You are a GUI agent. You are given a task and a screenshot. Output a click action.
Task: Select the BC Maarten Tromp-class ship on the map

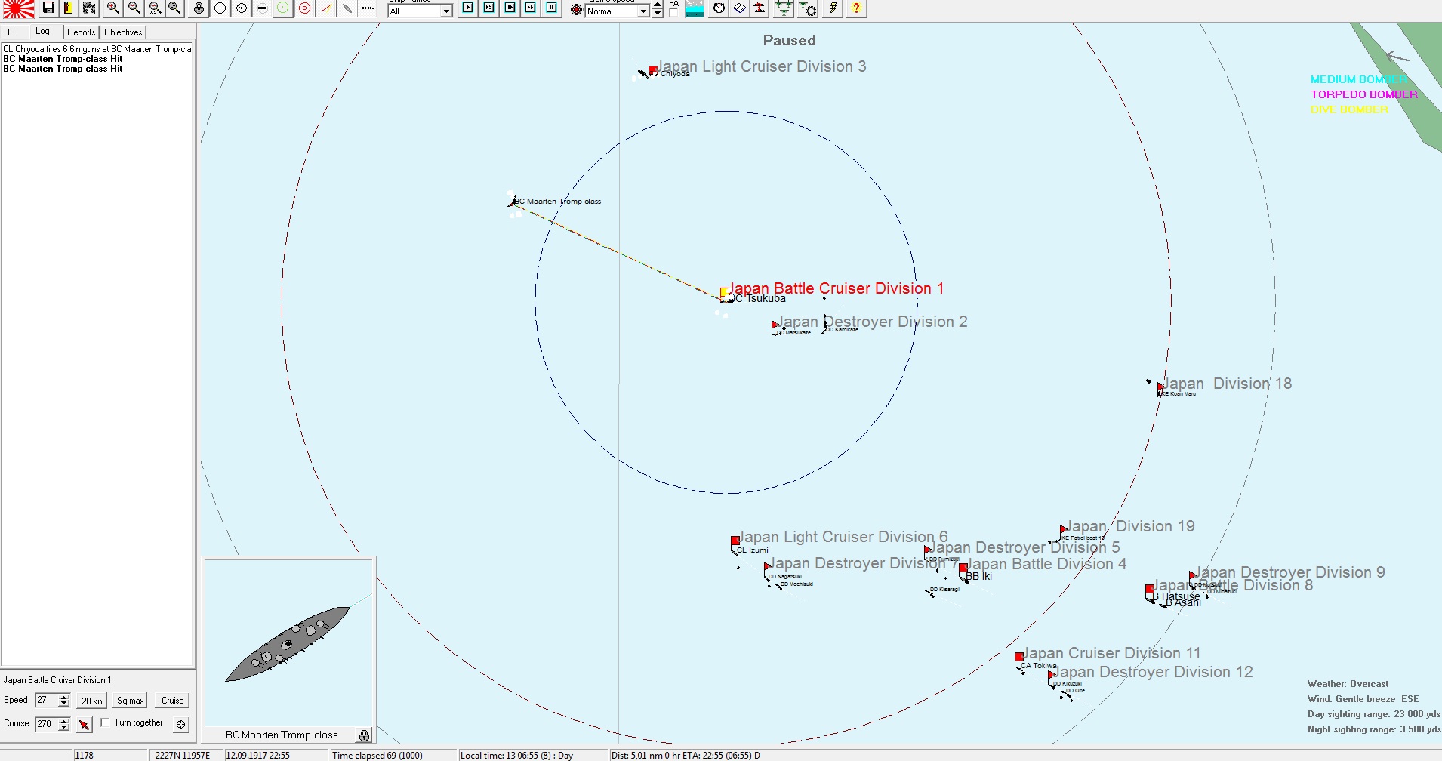point(513,202)
